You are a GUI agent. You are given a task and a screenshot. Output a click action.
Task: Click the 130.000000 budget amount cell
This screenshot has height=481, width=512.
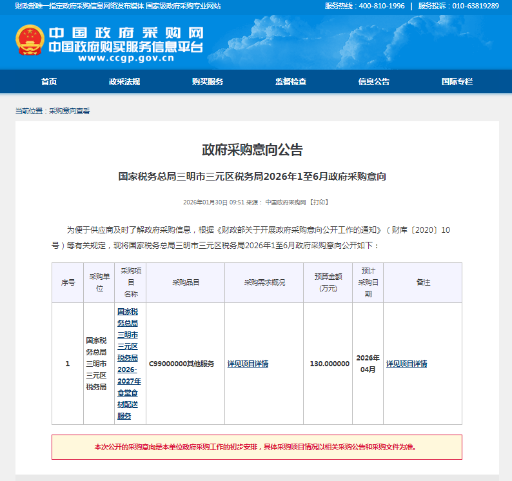(x=330, y=364)
